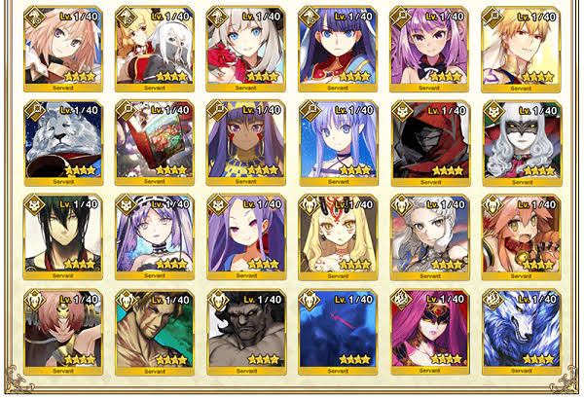Tap the scarred shirtless Berserker servant

point(155,332)
